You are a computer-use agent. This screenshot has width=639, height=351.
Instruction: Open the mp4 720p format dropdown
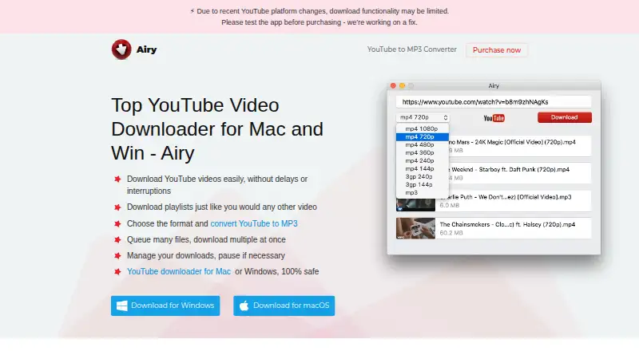[423, 117]
